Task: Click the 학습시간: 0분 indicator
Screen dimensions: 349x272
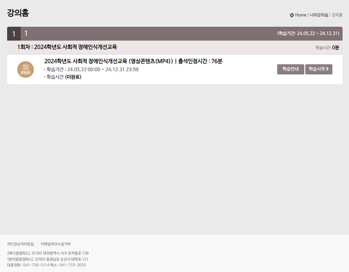Action: point(327,48)
